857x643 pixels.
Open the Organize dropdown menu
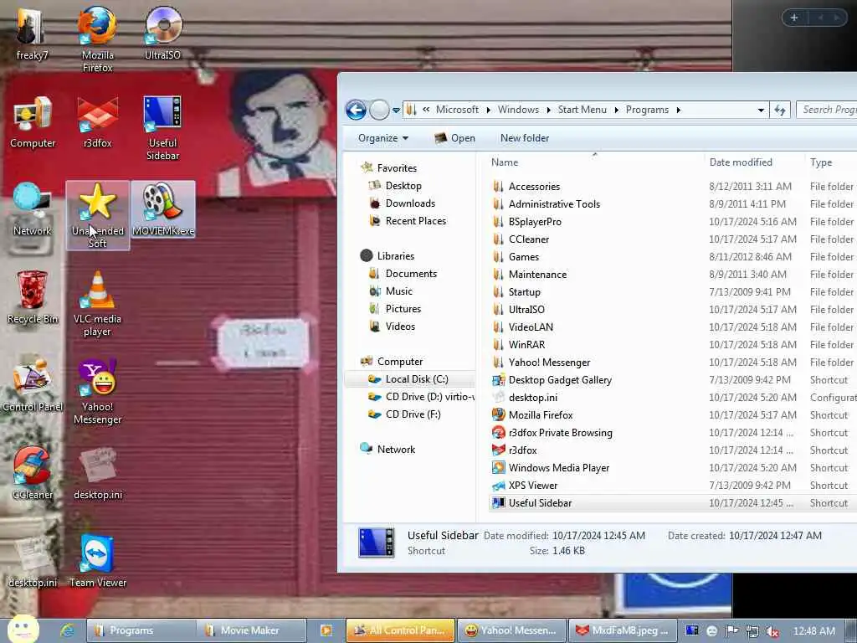(x=383, y=138)
